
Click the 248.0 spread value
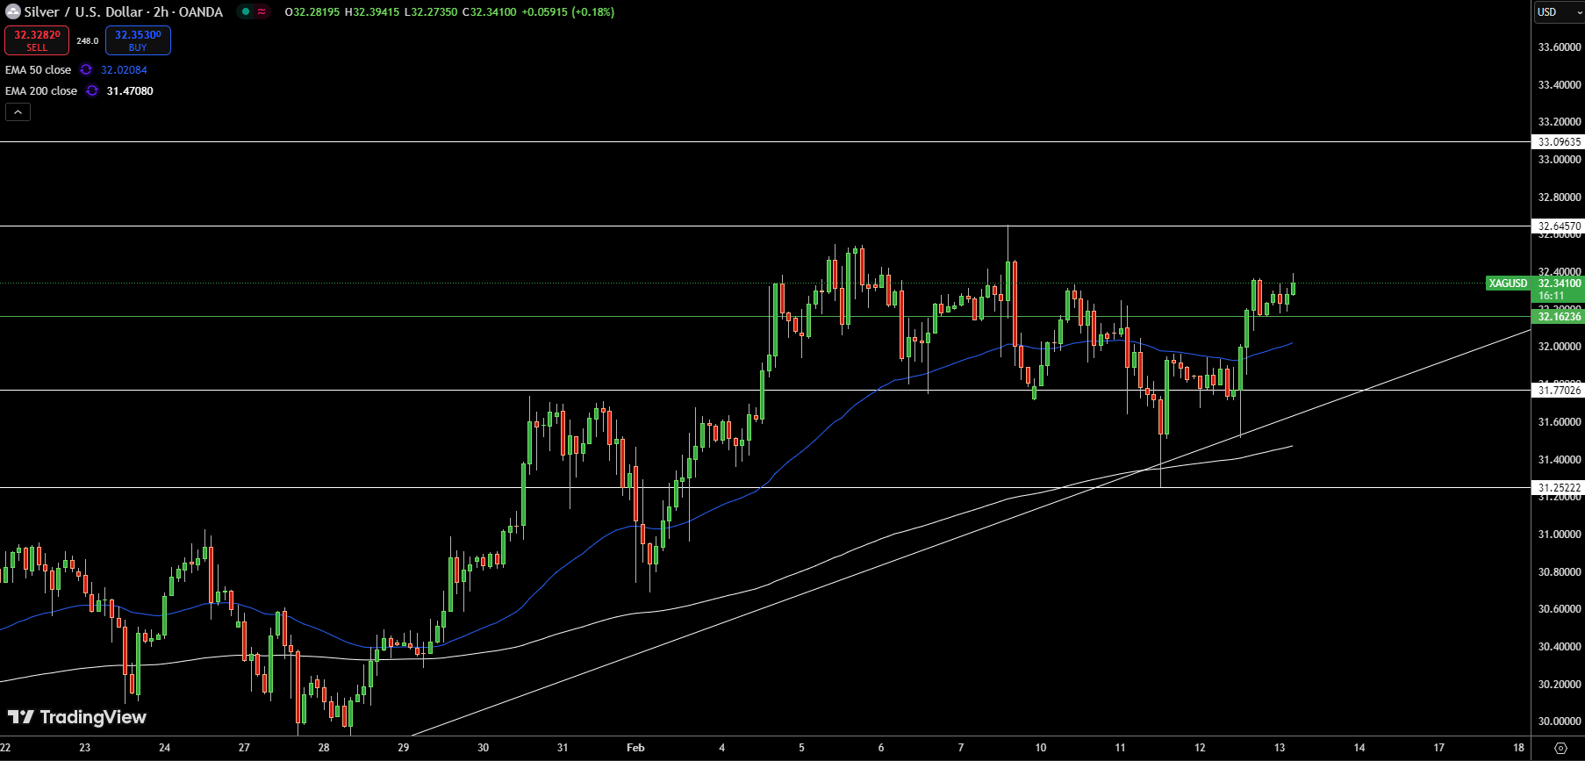click(x=87, y=40)
